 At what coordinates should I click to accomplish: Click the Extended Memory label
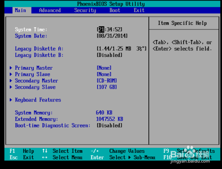tap(37, 119)
